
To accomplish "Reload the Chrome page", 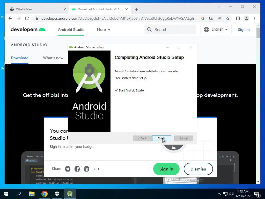I will [27, 18].
